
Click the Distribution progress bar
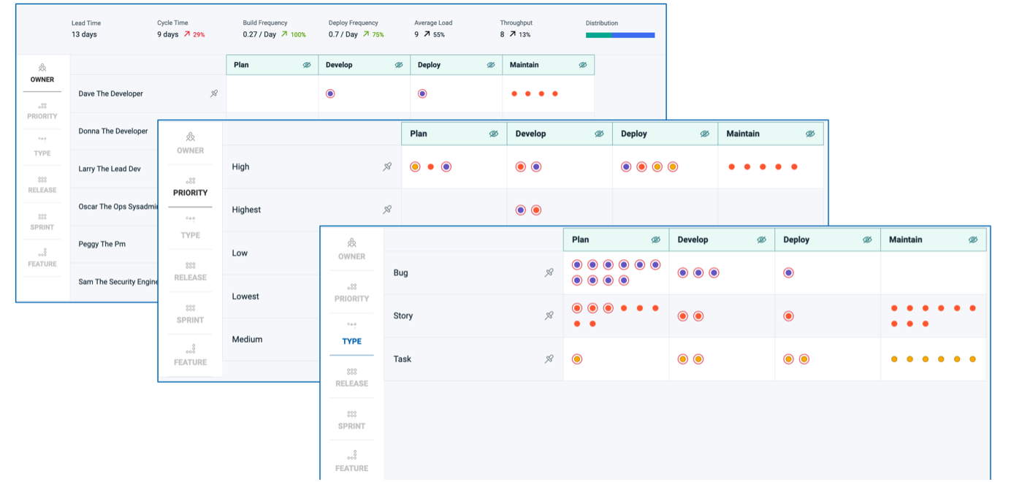click(620, 34)
